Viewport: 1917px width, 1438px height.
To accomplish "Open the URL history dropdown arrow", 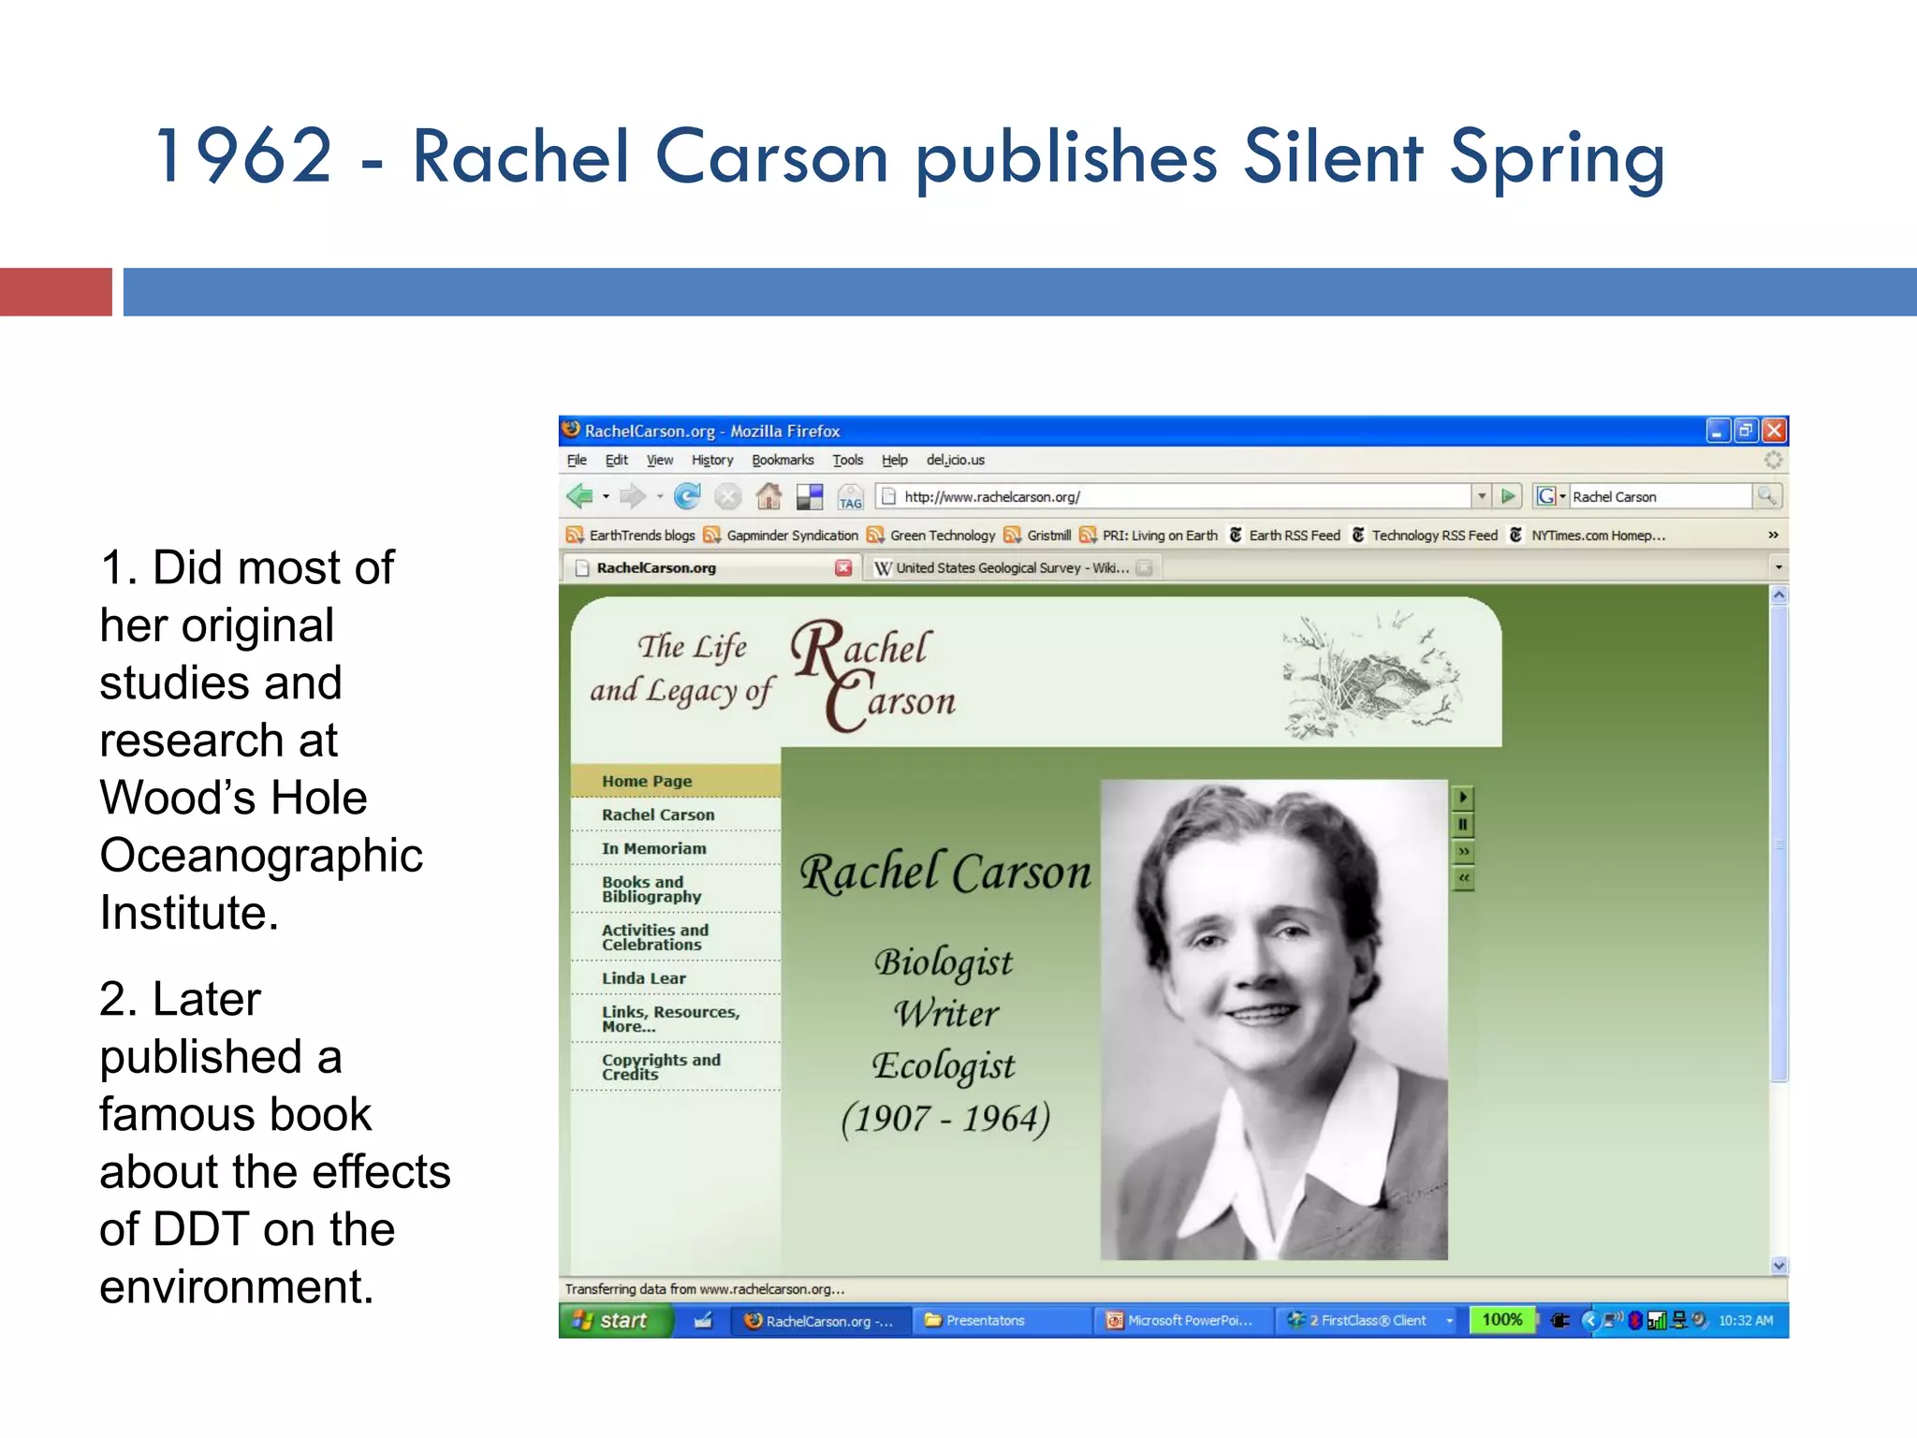I will click(1482, 496).
